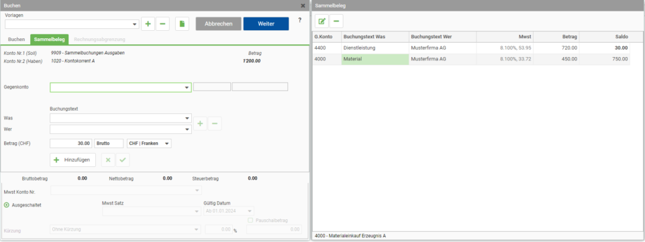Click the Betrag (CHF) amount field
The height and width of the screenshot is (242, 645).
[70, 143]
